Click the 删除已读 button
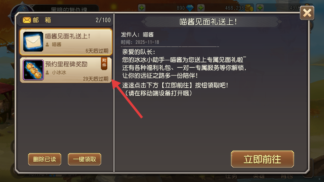 click(45, 159)
